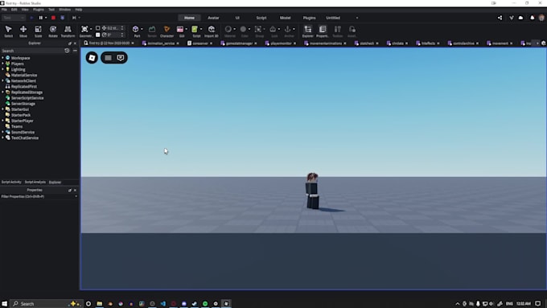Viewport: 547px width, 308px height.
Task: Select TextChatService in Explorer
Action: coord(24,138)
